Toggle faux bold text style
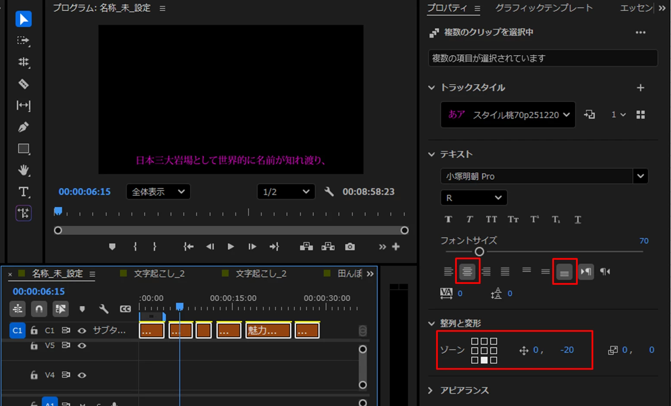The height and width of the screenshot is (406, 671). click(x=448, y=219)
